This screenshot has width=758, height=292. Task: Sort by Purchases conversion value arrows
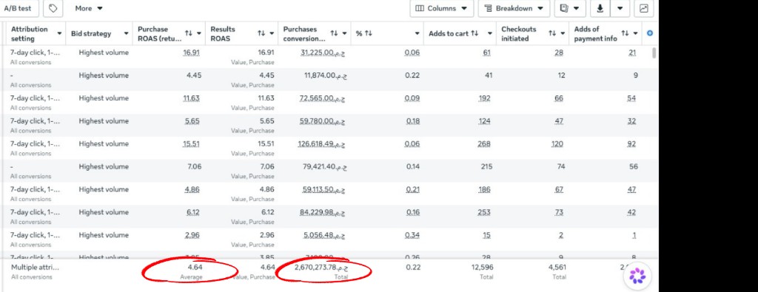(334, 33)
